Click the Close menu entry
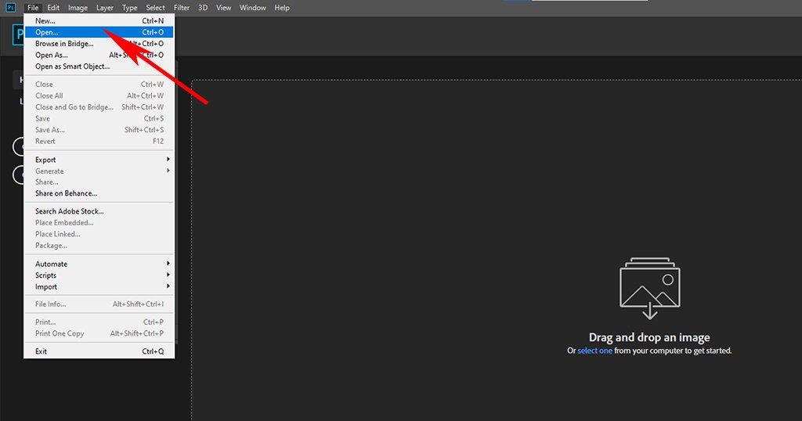This screenshot has width=802, height=421. (99, 85)
